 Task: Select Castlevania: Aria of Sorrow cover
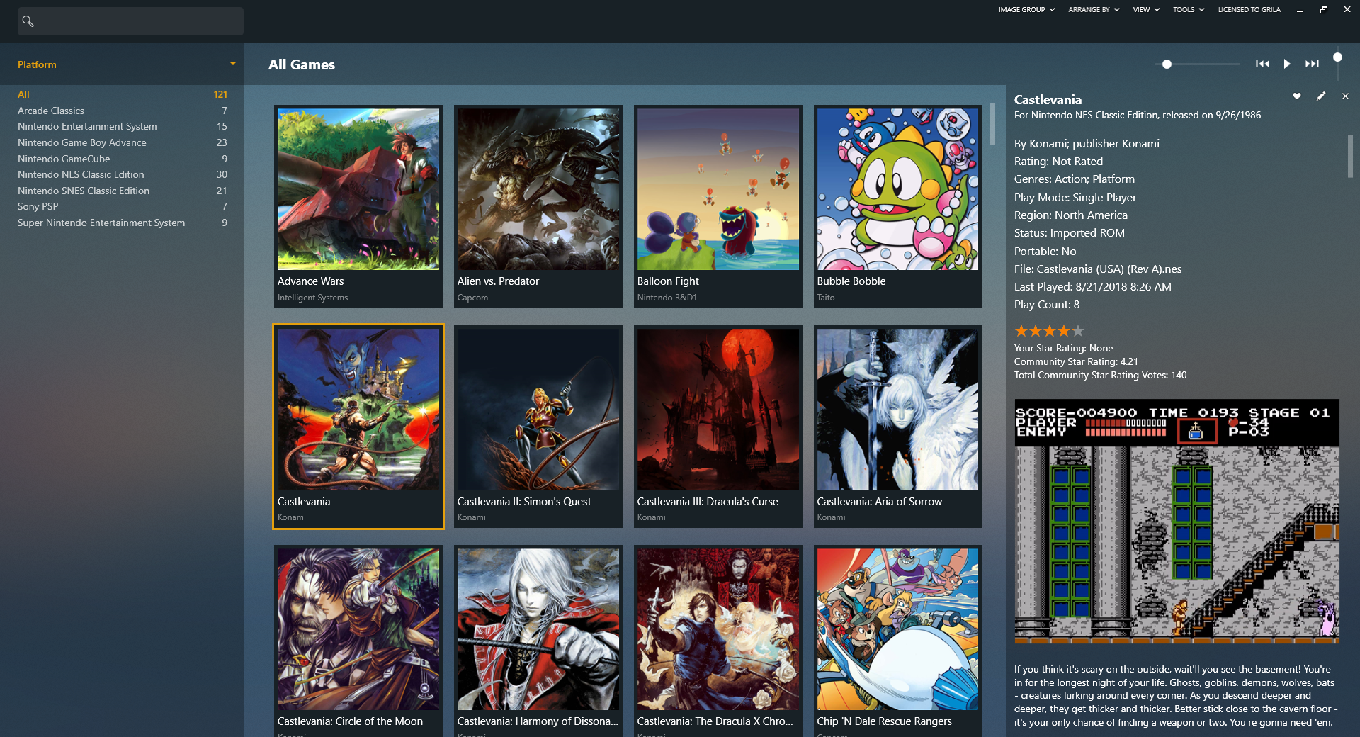click(898, 409)
